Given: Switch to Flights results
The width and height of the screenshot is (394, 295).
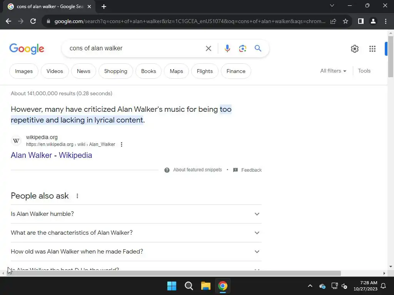Looking at the screenshot, I should (205, 71).
